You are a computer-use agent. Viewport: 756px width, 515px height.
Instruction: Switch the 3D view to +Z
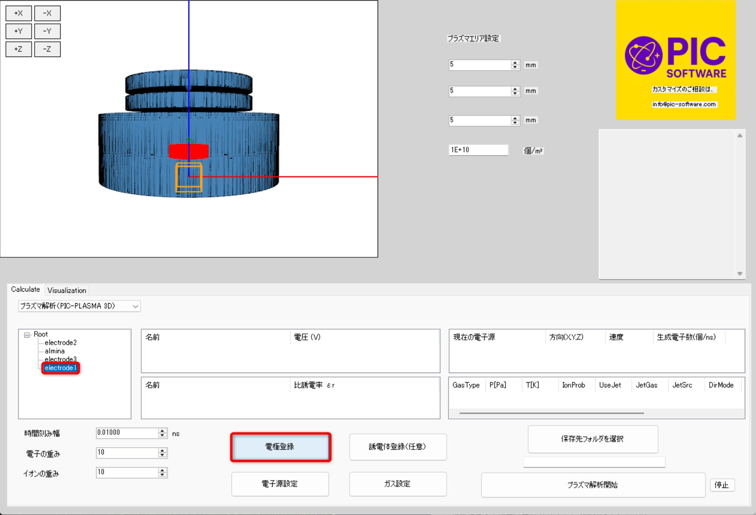pos(18,49)
